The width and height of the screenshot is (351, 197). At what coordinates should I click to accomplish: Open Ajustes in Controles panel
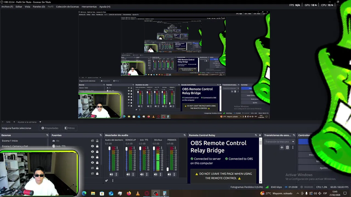click(x=324, y=168)
